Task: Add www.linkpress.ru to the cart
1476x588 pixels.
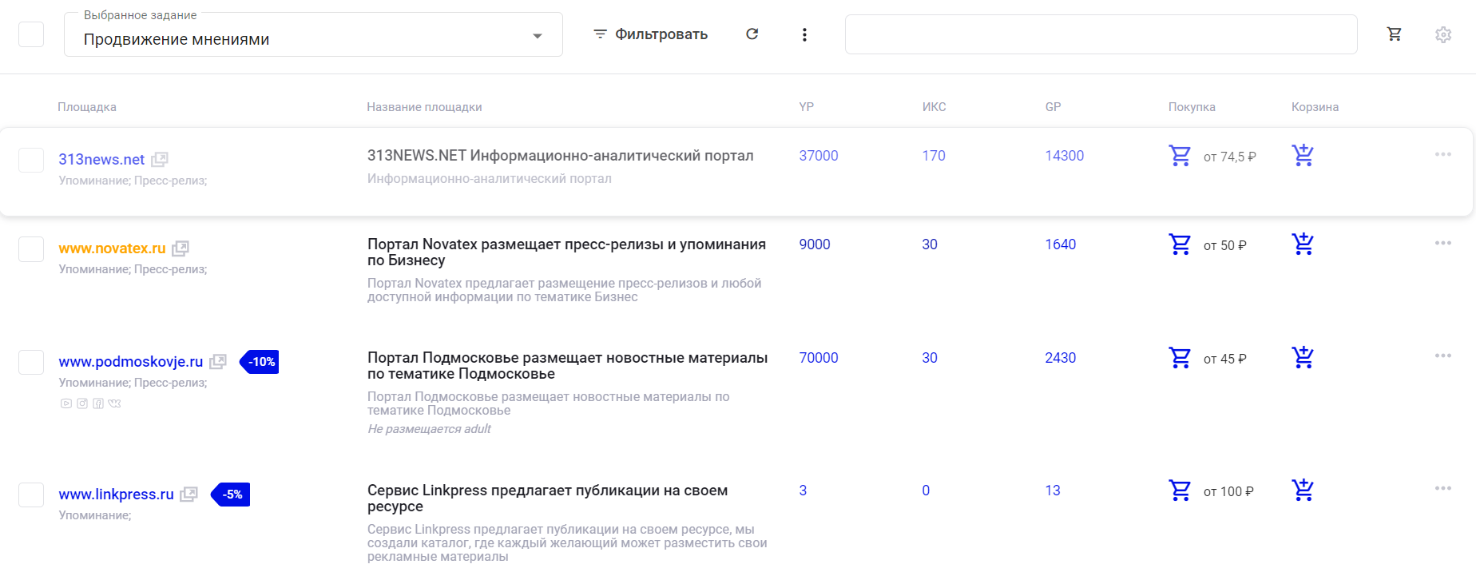Action: (x=1303, y=490)
